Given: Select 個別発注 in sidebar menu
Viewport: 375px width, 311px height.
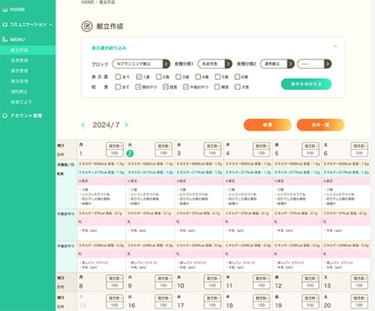Looking at the screenshot, I should [19, 91].
